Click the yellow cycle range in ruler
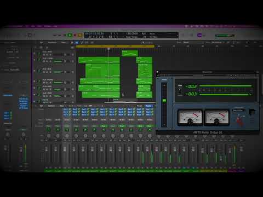 [x=115, y=47]
